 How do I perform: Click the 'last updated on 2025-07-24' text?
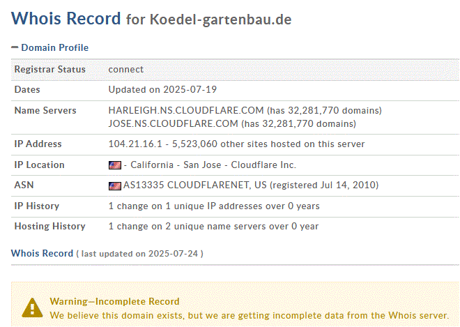[x=141, y=254]
